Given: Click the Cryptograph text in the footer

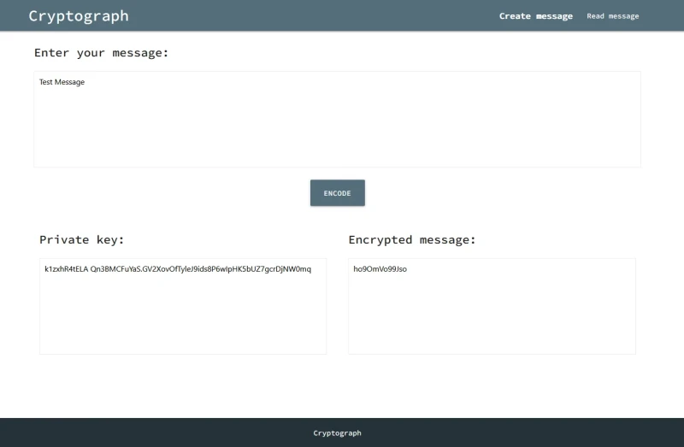Looking at the screenshot, I should click(337, 433).
